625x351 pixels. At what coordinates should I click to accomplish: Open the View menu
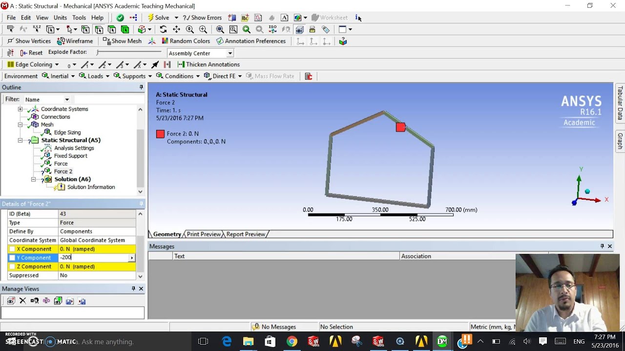pyautogui.click(x=42, y=18)
